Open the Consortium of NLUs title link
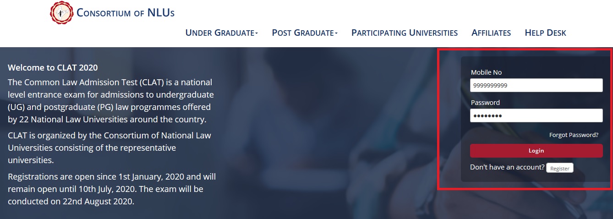 pyautogui.click(x=126, y=13)
